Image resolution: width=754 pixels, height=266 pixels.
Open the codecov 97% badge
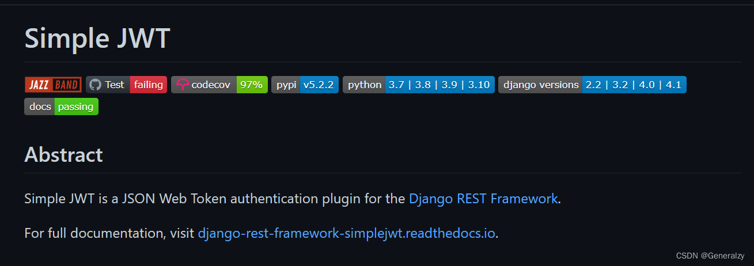point(219,85)
